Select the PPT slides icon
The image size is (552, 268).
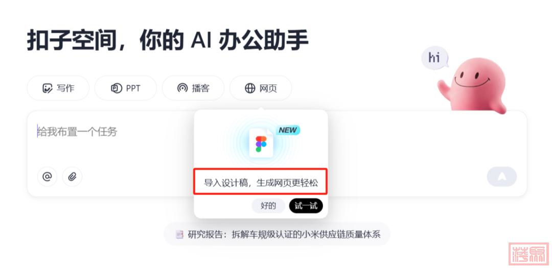[x=116, y=88]
